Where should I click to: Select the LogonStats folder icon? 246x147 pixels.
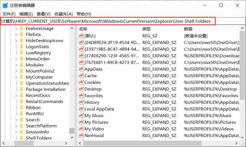click(21, 47)
